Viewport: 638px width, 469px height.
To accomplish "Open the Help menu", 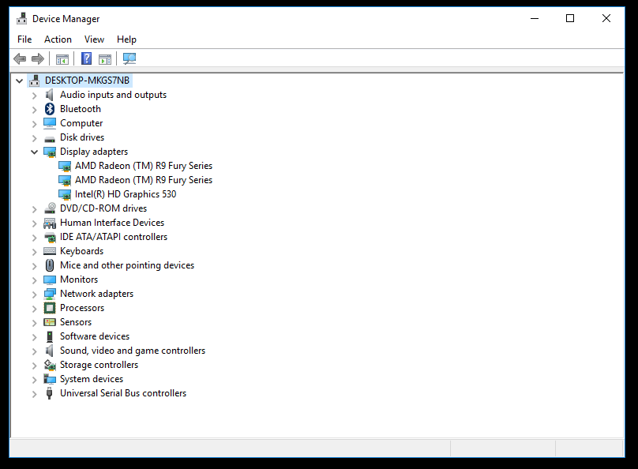I will click(x=126, y=39).
